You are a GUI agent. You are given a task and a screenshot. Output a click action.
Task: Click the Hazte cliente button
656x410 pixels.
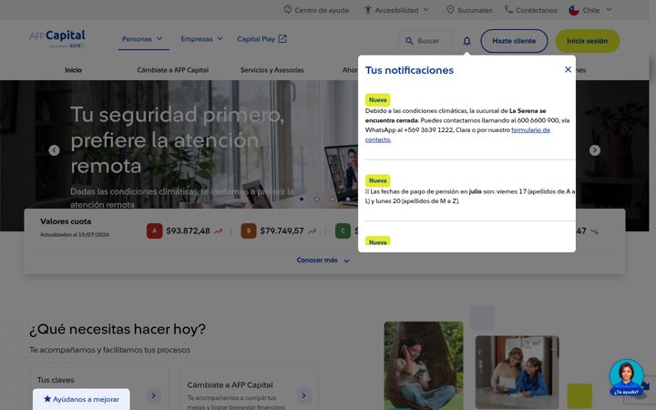(514, 41)
